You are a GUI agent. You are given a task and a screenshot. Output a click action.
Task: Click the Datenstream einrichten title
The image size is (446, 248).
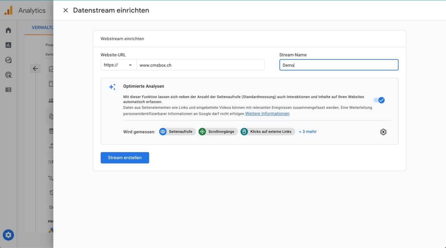coord(111,10)
